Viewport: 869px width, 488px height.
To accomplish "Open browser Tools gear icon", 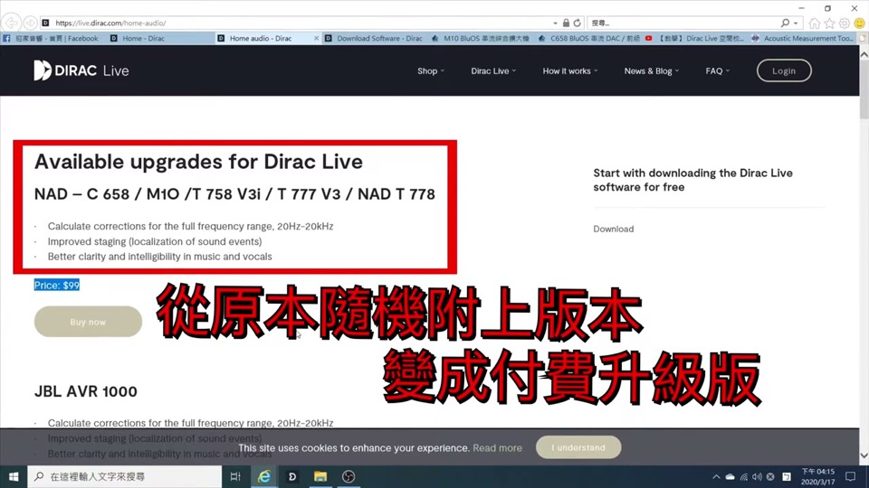I will (844, 23).
